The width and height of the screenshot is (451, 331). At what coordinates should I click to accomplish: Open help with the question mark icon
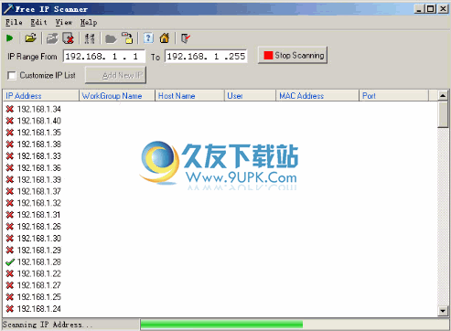pyautogui.click(x=148, y=38)
